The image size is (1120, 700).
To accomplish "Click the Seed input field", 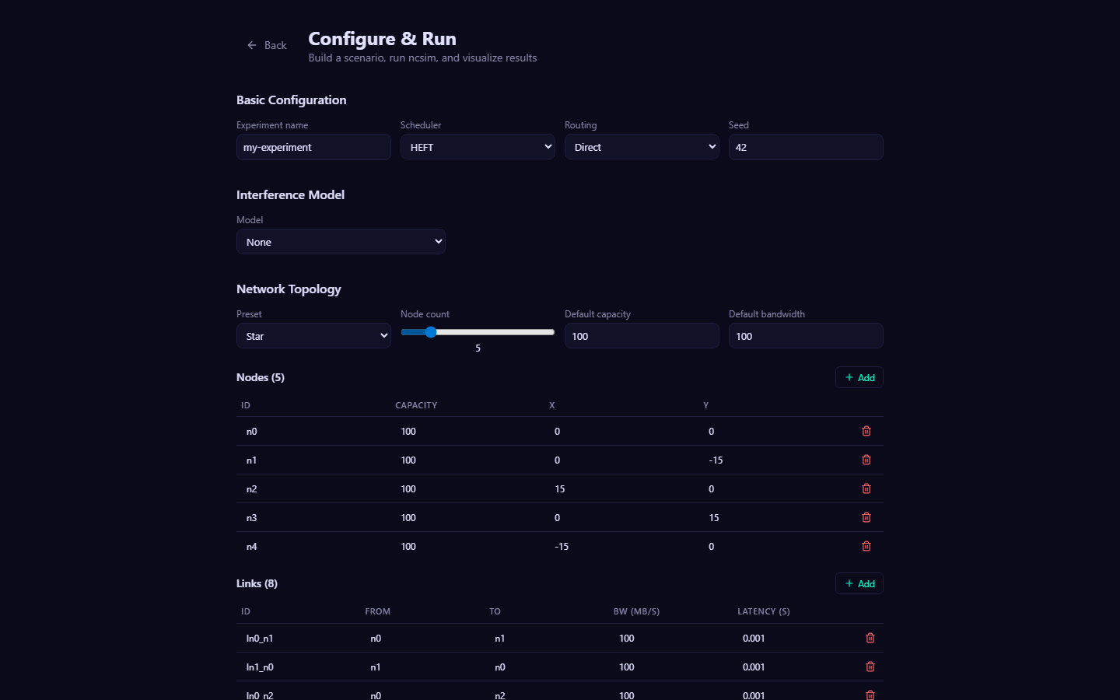I will 805,147.
